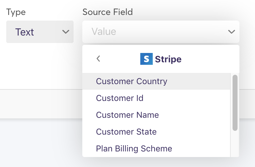Toggle the Source Field dropdown chevron
This screenshot has width=255, height=167.
pyautogui.click(x=231, y=31)
